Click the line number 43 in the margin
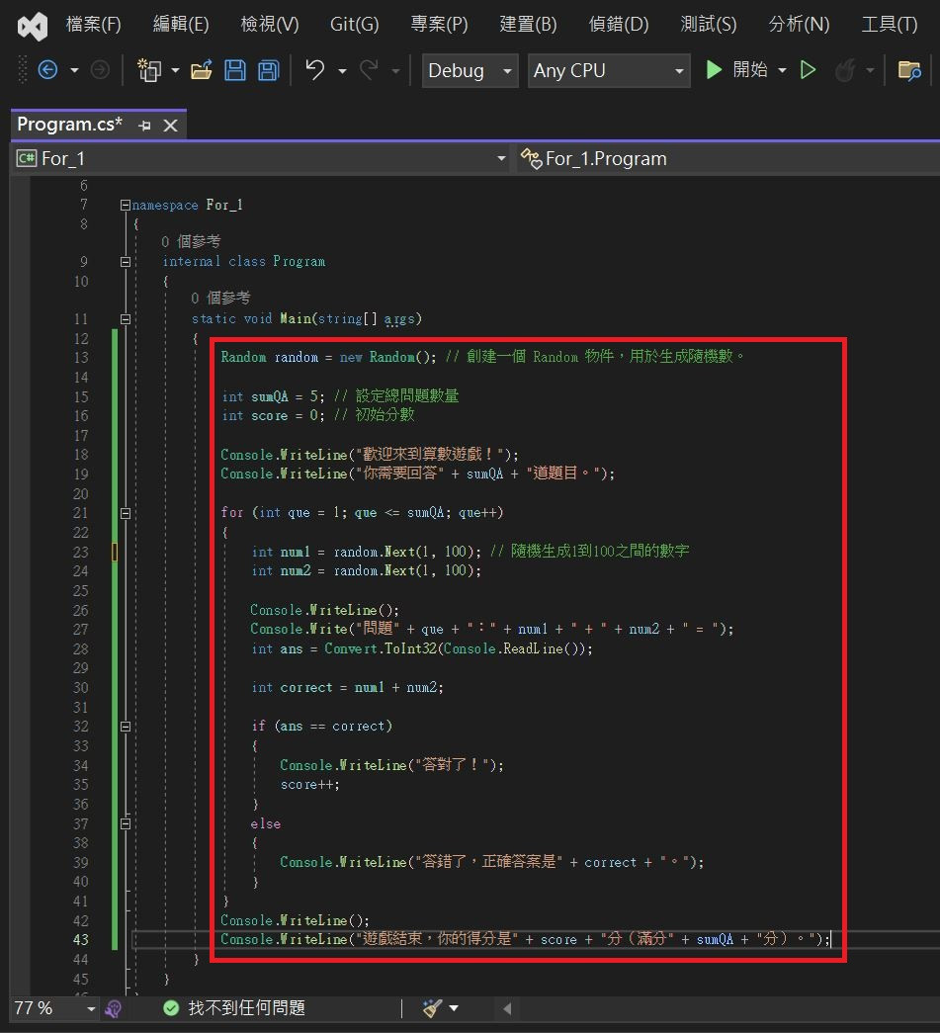The width and height of the screenshot is (940, 1033). tap(80, 939)
